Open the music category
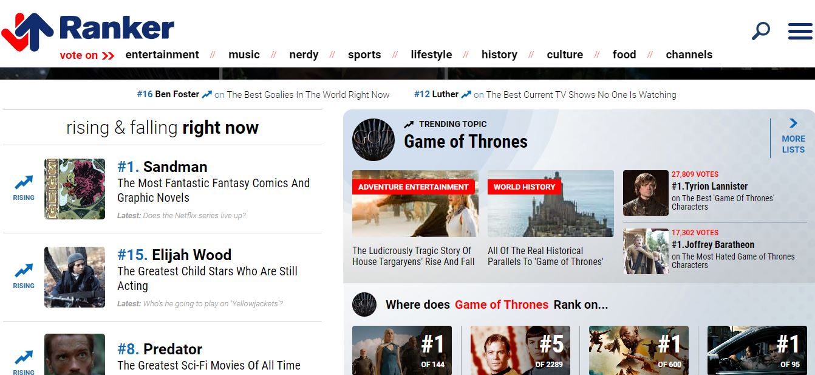Image resolution: width=815 pixels, height=375 pixels. click(244, 55)
